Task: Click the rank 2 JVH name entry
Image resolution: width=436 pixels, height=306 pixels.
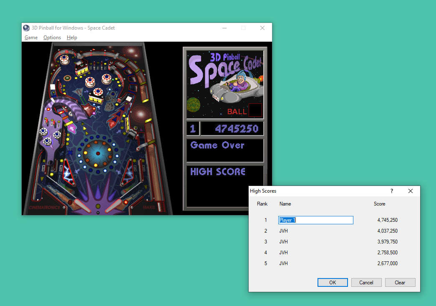Action: (x=284, y=231)
